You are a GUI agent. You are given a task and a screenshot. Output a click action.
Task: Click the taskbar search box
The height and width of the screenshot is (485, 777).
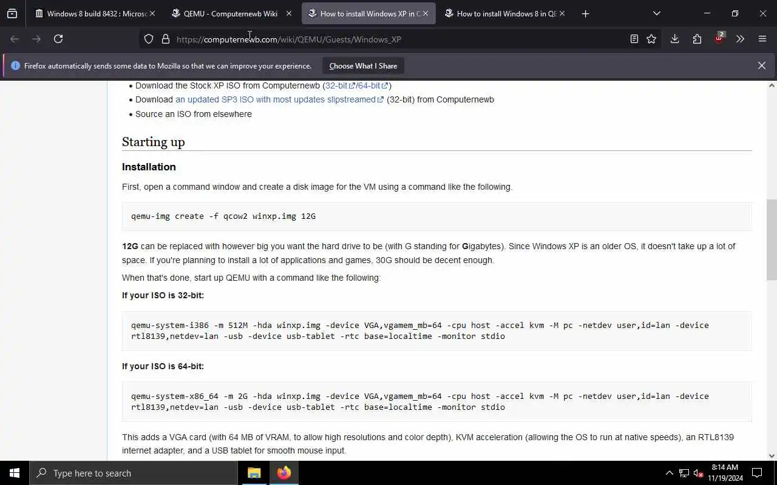pyautogui.click(x=134, y=473)
